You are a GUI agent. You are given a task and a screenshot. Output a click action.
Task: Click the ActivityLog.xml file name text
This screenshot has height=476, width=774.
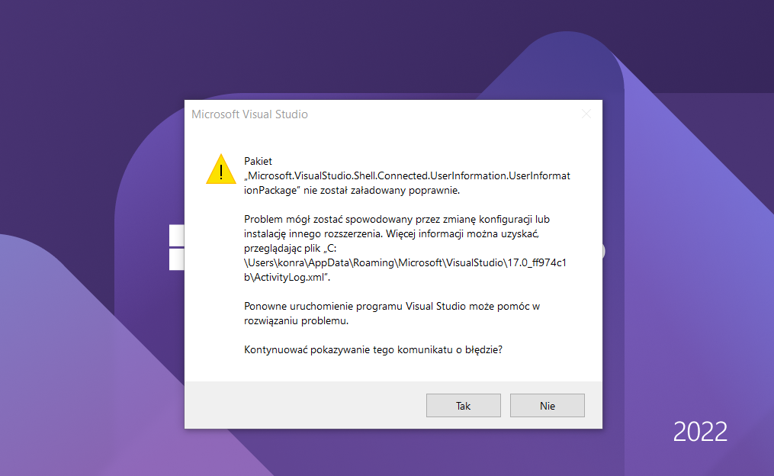pos(287,277)
